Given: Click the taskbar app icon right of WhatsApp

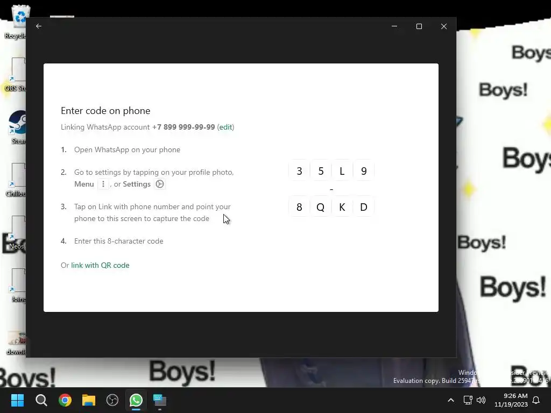Looking at the screenshot, I should tap(159, 400).
